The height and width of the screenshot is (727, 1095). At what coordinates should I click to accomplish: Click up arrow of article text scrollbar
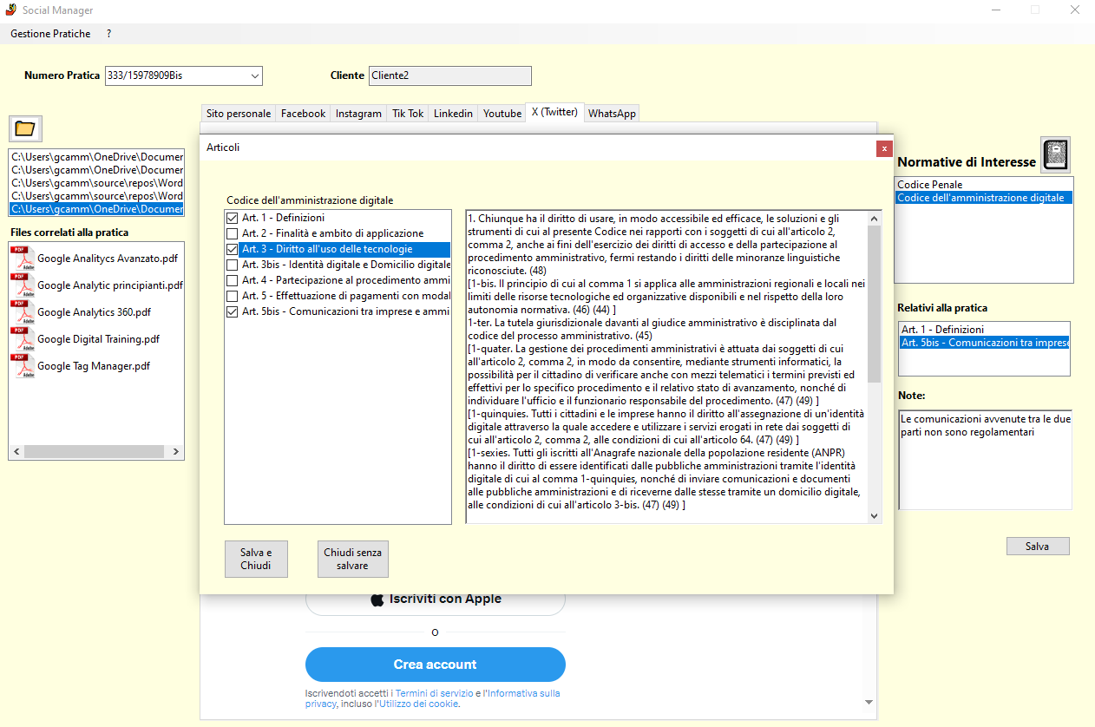tap(874, 218)
